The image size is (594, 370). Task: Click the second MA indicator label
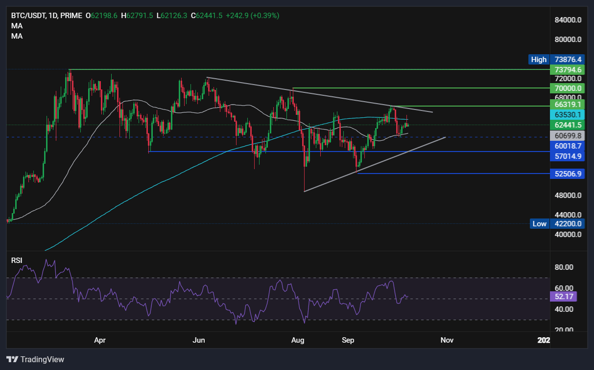(x=17, y=36)
